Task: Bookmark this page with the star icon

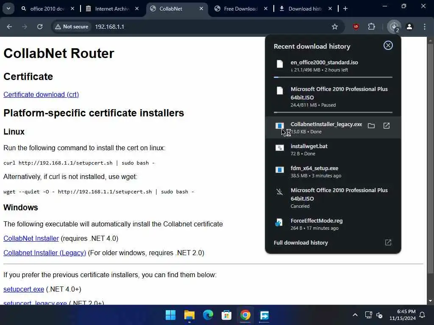Action: point(335,27)
